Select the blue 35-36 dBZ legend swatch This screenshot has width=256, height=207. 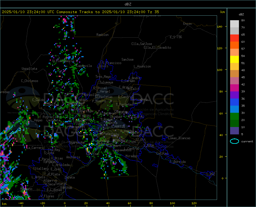coord(234,102)
